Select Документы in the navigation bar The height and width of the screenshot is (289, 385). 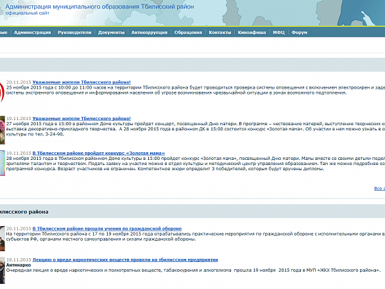coord(112,31)
